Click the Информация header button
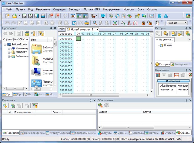The image size is (194, 143). pos(173,81)
